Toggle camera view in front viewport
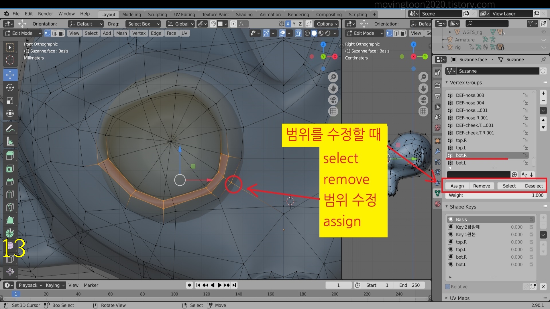The width and height of the screenshot is (550, 309). point(333,100)
